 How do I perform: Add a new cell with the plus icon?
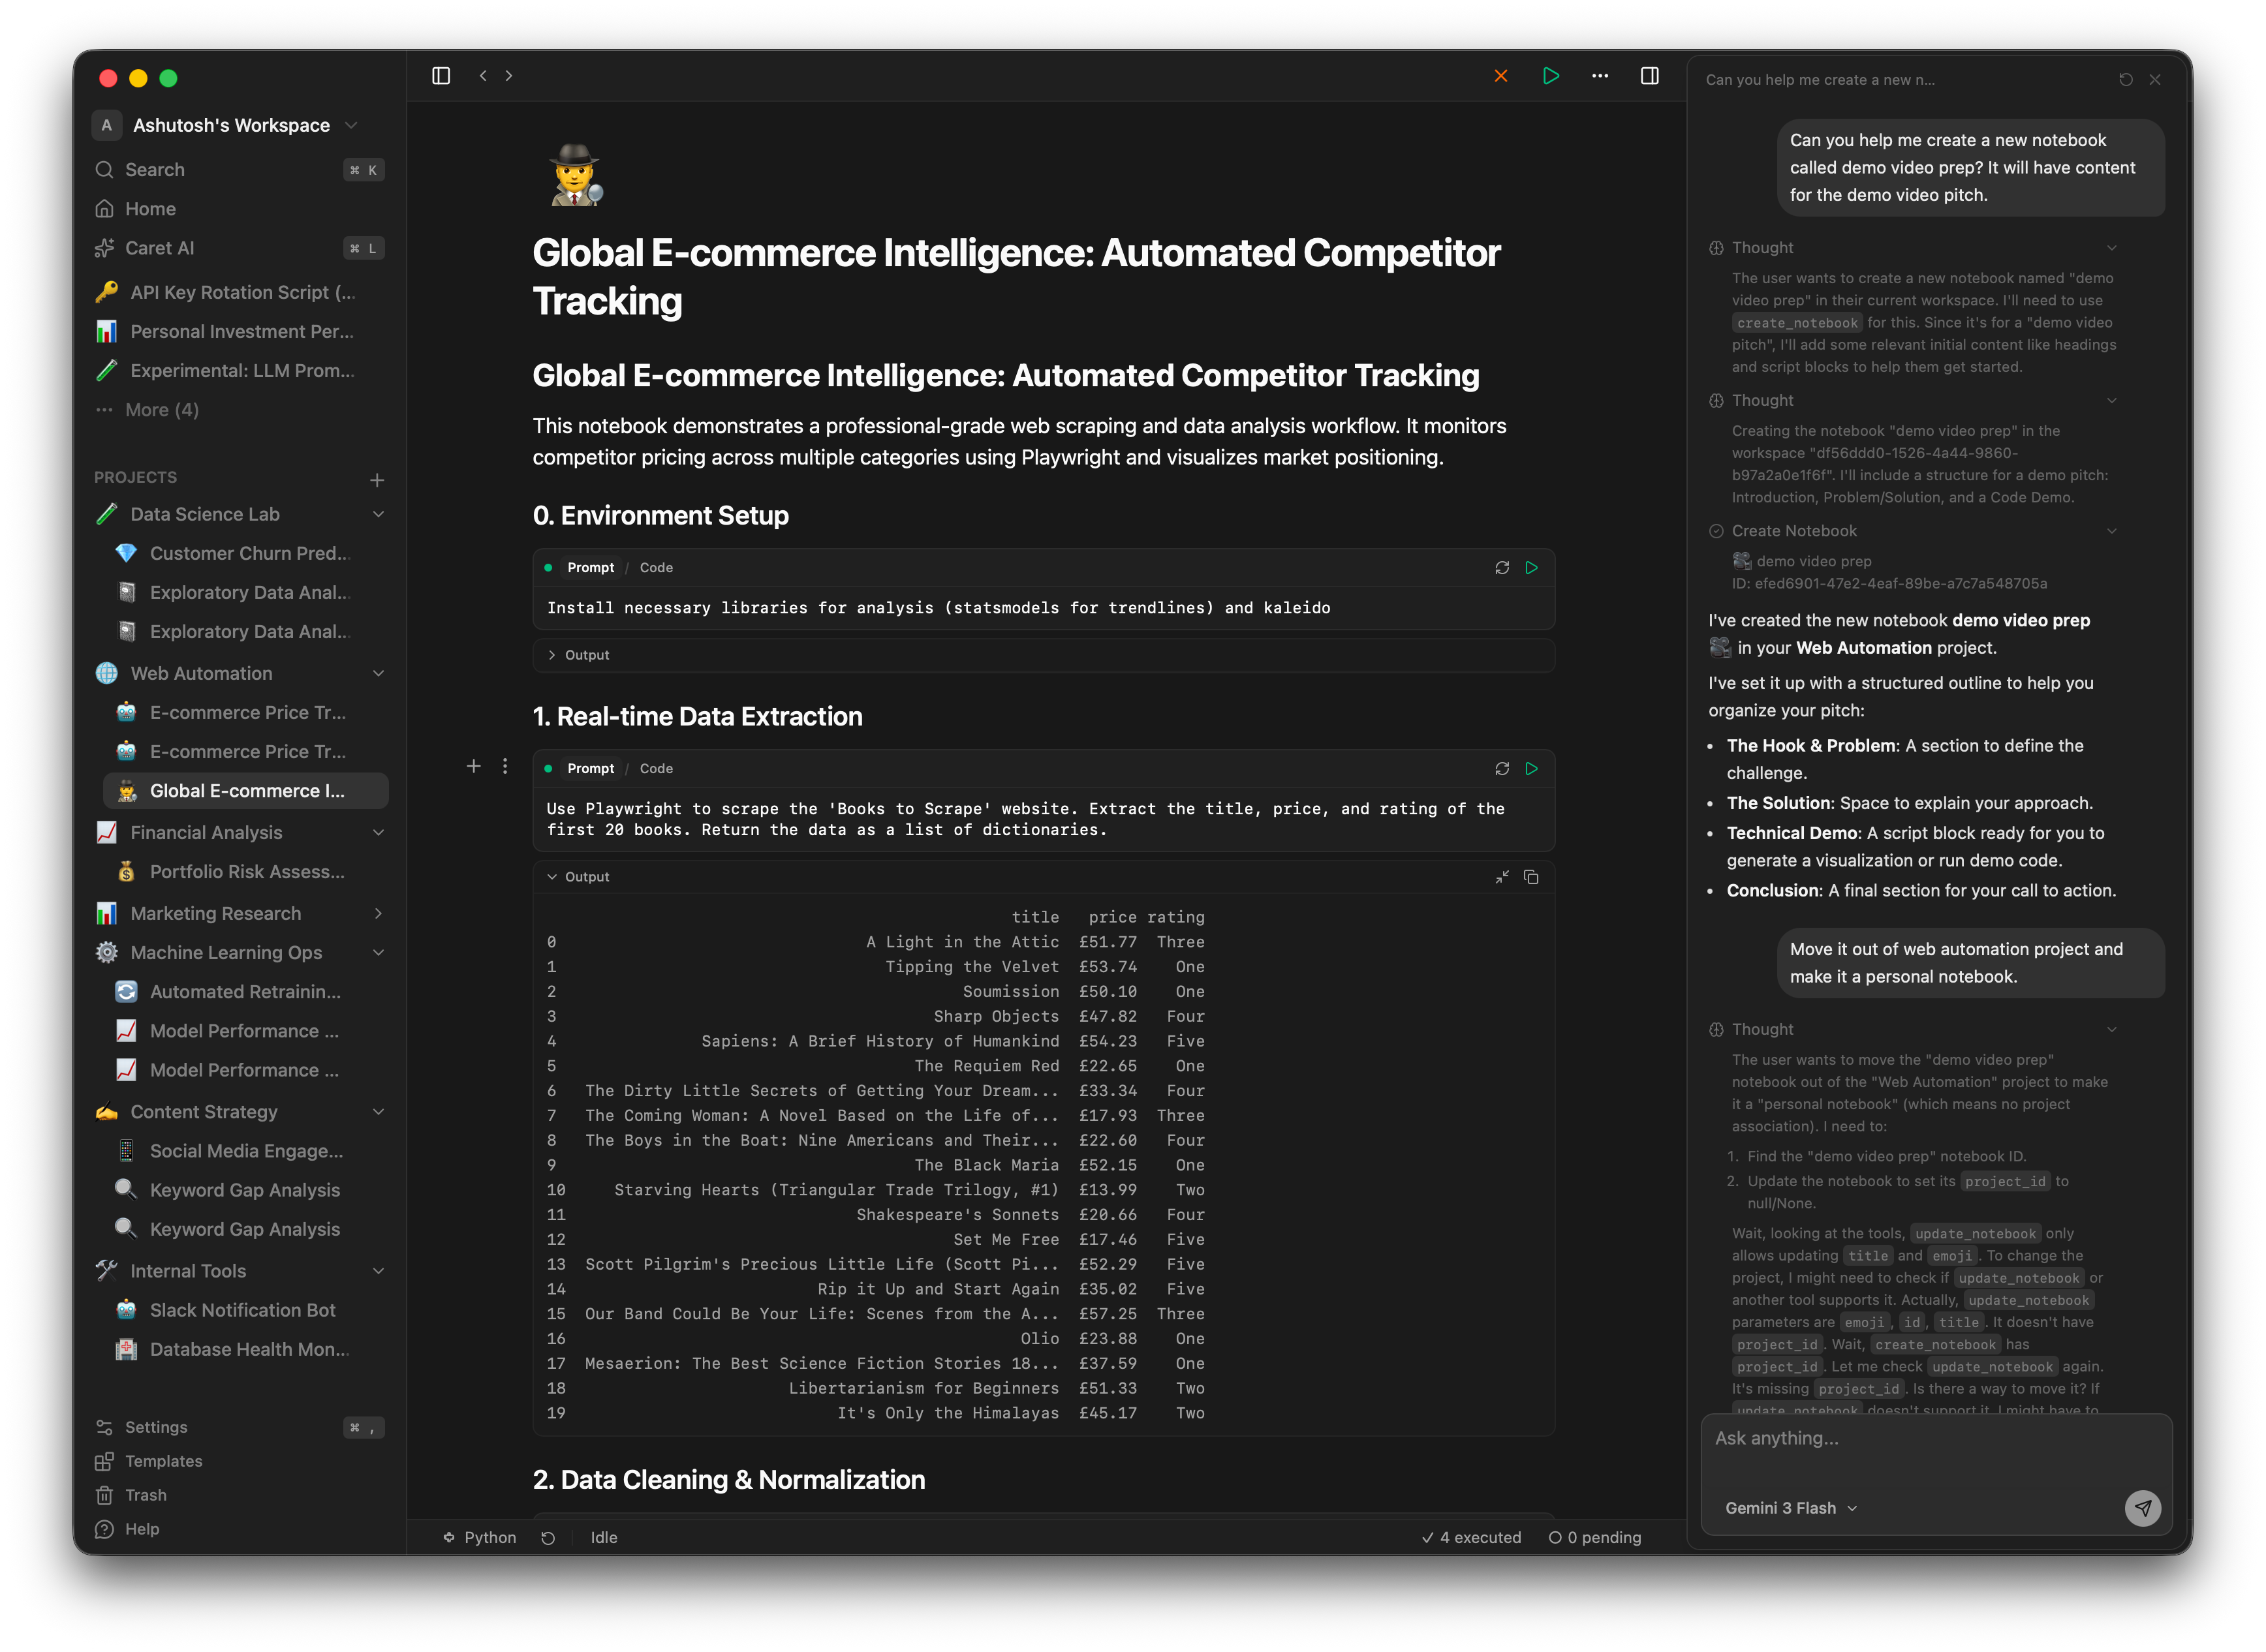click(x=473, y=766)
